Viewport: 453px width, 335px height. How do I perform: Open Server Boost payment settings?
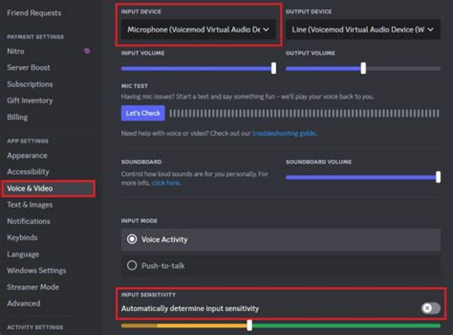click(28, 67)
